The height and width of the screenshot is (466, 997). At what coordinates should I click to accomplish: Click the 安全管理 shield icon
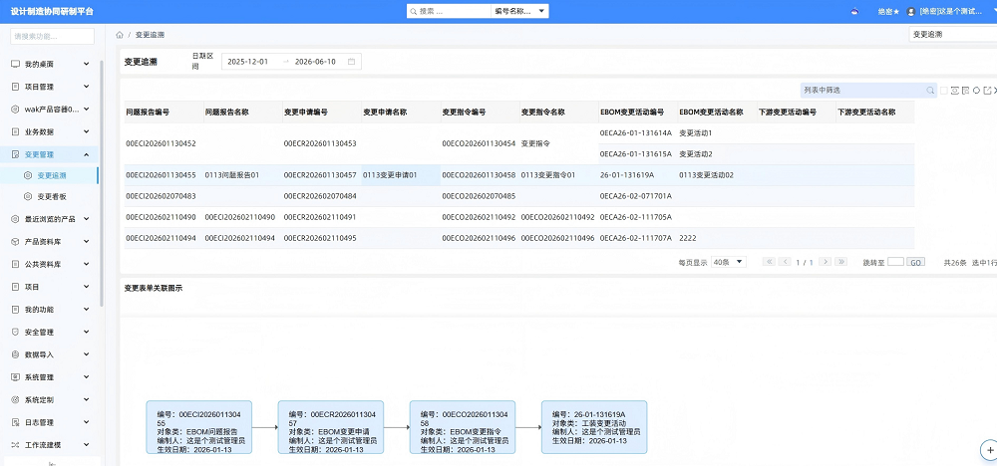(x=15, y=332)
